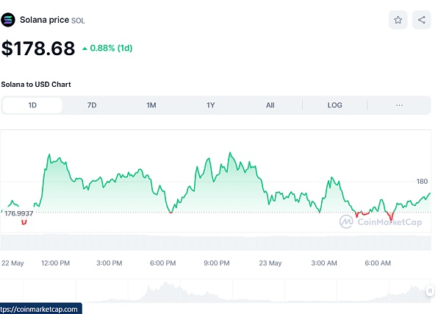This screenshot has width=441, height=314.
Task: Open more chart options ellipsis
Action: (x=399, y=105)
